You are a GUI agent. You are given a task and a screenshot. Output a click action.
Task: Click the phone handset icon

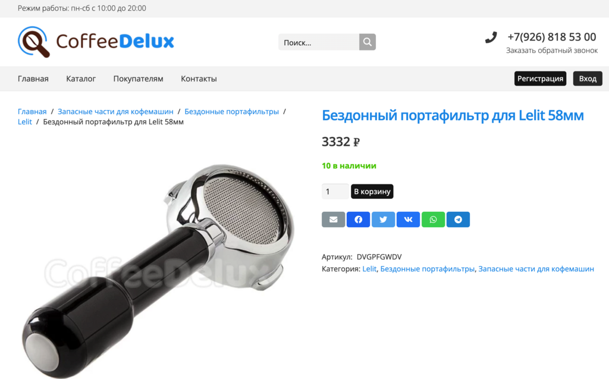491,37
